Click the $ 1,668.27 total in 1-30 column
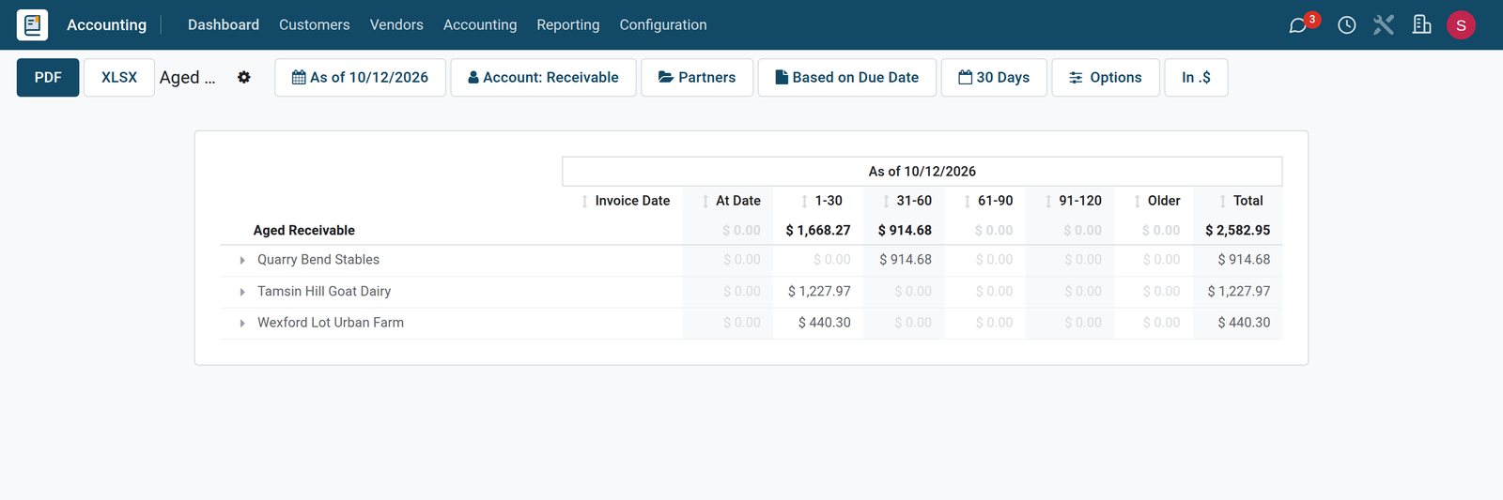Image resolution: width=1503 pixels, height=500 pixels. tap(818, 230)
